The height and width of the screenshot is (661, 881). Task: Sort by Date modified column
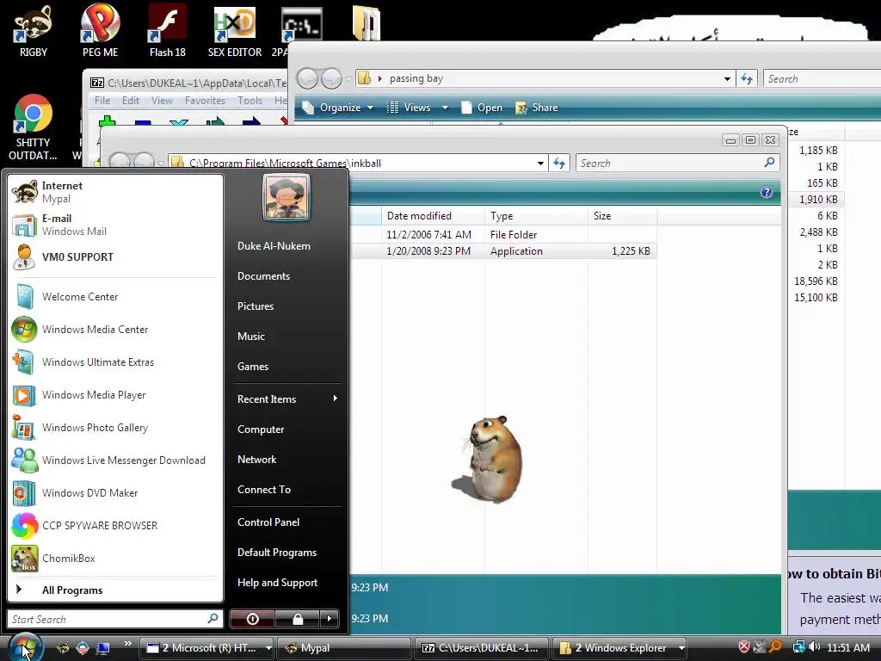434,216
